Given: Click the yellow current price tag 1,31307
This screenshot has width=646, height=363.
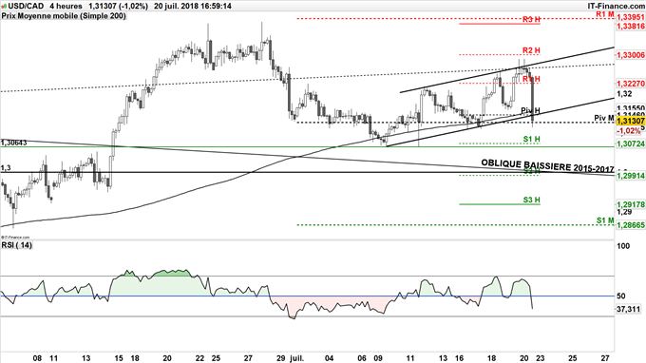Looking at the screenshot, I should 631,121.
